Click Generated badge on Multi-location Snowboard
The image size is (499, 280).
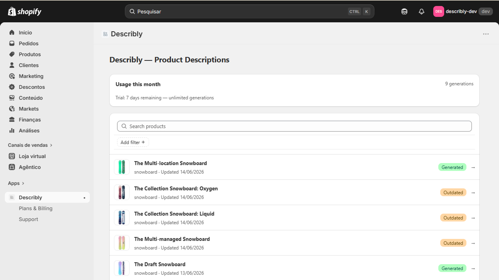452,167
